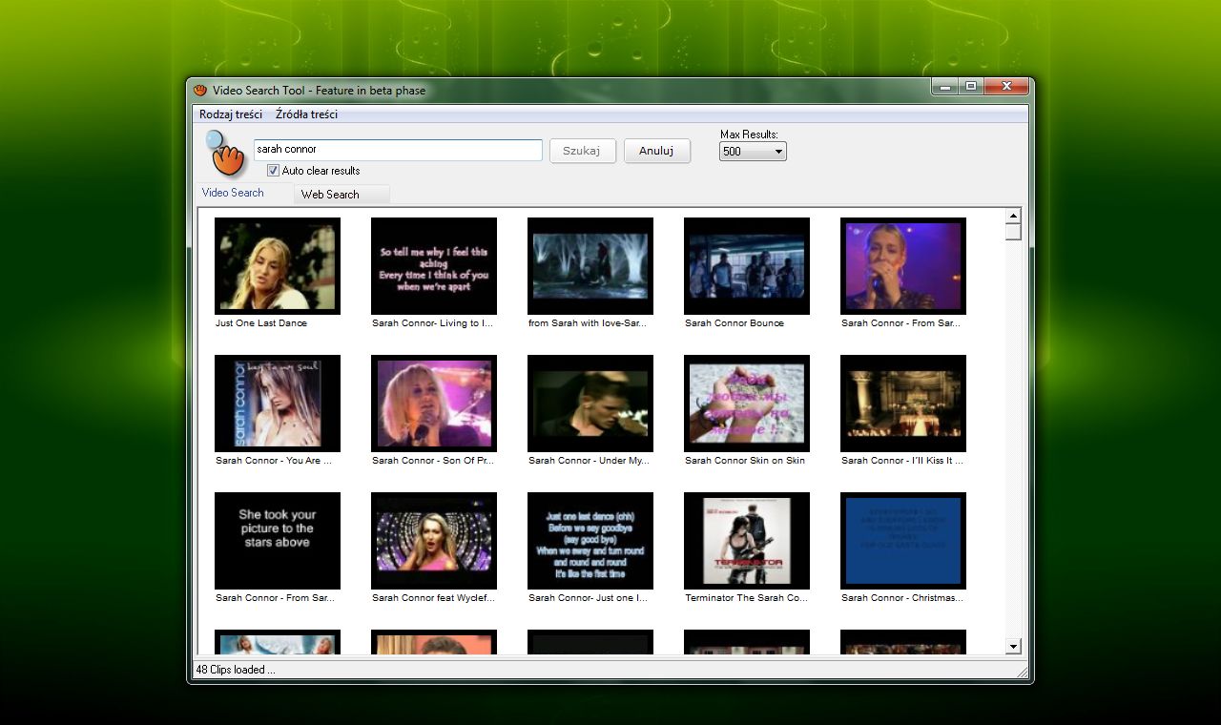Click the 'Sarah Connor Skin on Skin' caption
This screenshot has height=725, width=1221.
pyautogui.click(x=745, y=461)
